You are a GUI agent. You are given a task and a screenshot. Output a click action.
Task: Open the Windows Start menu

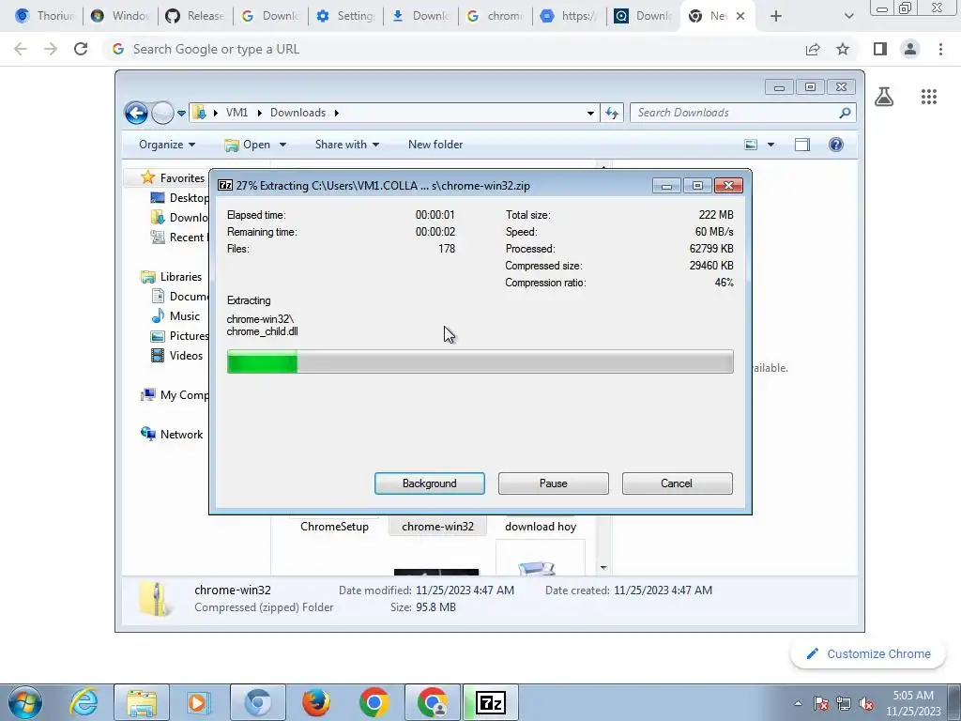coord(25,702)
